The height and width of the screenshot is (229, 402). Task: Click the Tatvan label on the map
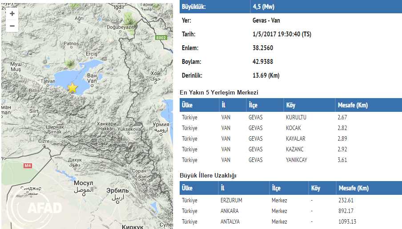(48, 82)
